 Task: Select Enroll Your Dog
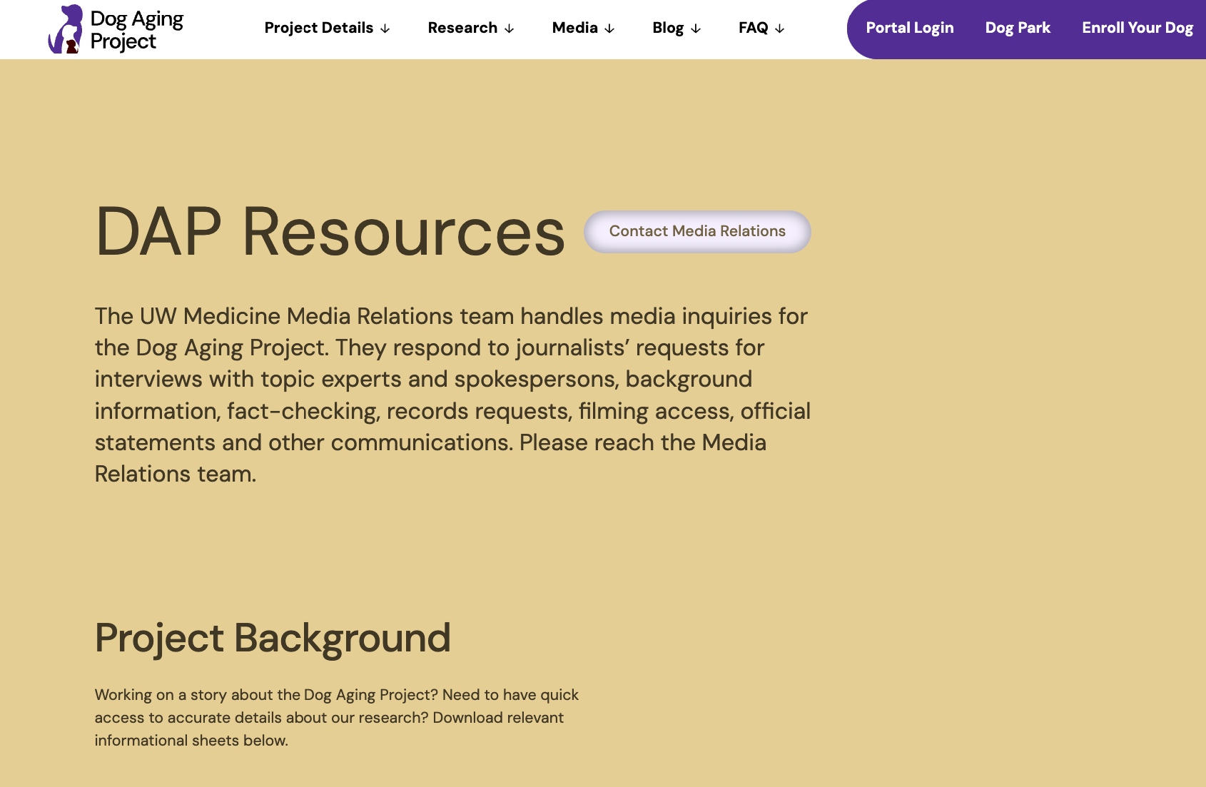pos(1137,28)
